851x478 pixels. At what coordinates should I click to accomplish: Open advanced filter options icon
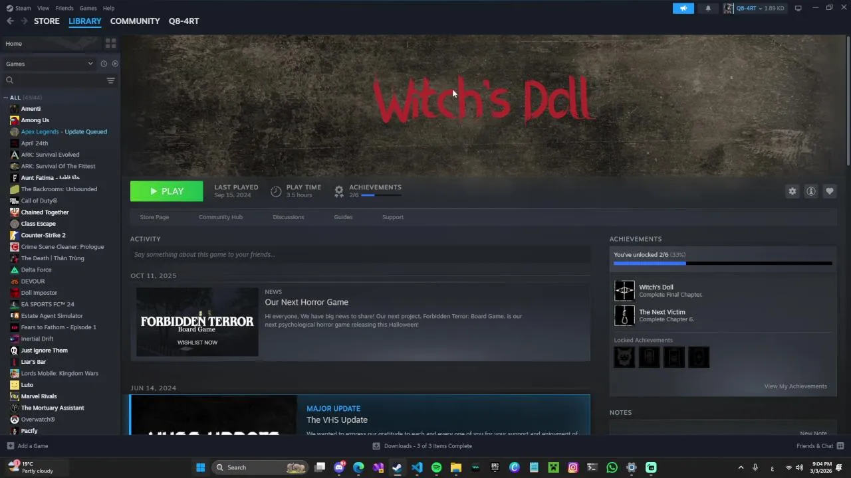pyautogui.click(x=111, y=80)
